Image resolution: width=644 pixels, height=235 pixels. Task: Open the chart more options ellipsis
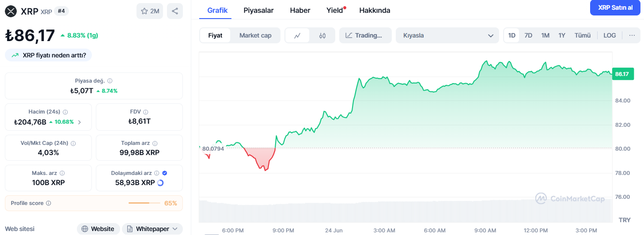(632, 35)
